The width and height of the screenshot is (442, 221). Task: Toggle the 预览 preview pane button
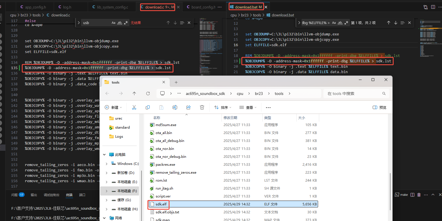point(379,107)
